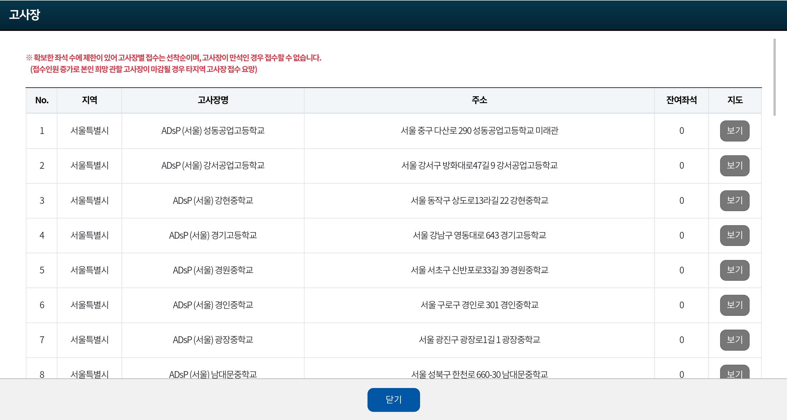Select ADsP (서울) 광장중학교 venue name
This screenshot has height=420, width=787.
point(213,340)
